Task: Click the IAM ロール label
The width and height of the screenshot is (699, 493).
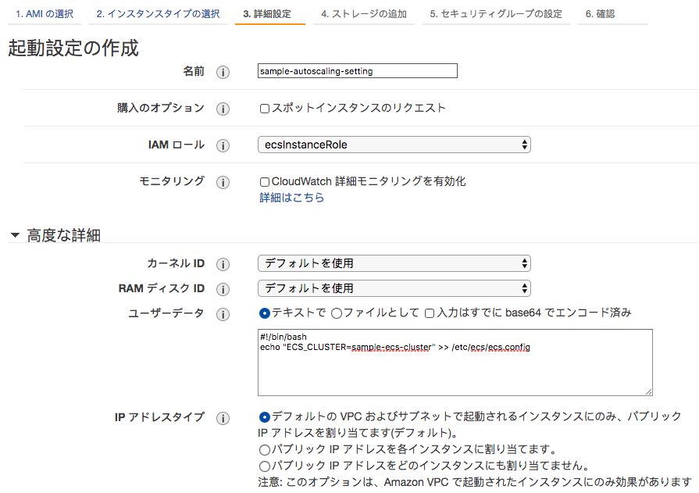Action: tap(177, 145)
